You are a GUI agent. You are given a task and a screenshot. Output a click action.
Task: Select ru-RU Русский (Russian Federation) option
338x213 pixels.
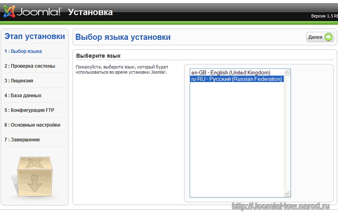tap(237, 79)
